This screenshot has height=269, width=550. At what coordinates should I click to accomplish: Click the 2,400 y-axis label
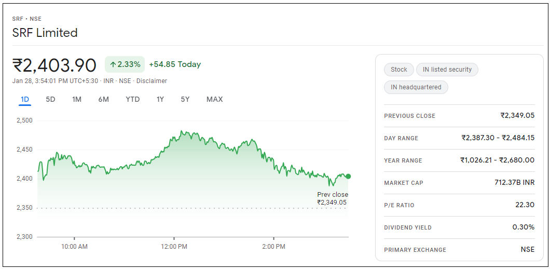pos(24,179)
